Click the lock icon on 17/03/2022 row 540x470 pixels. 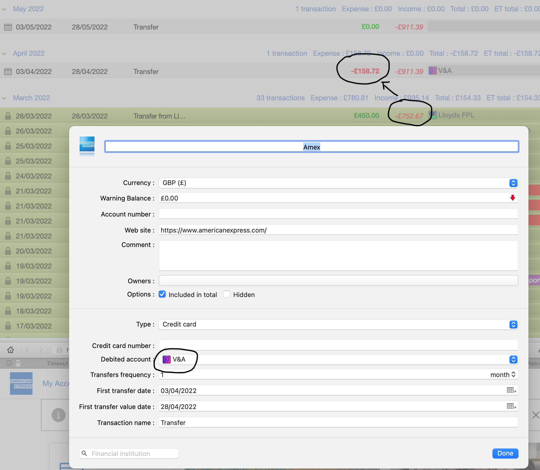pos(8,326)
